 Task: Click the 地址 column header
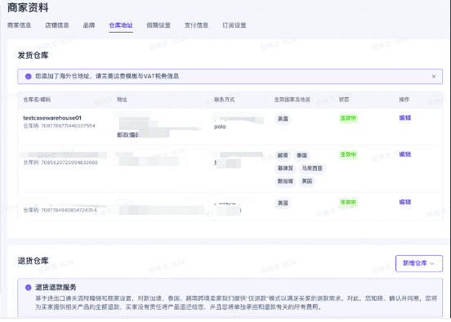122,100
